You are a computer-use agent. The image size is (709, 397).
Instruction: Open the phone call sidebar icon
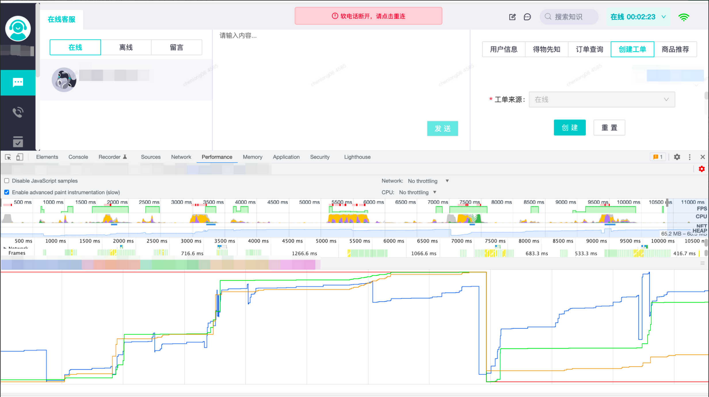[x=18, y=112]
